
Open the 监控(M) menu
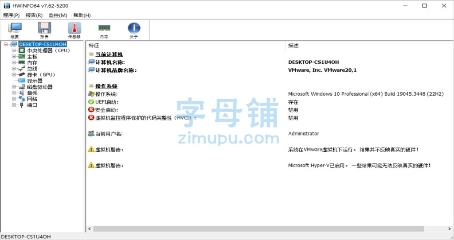(x=58, y=15)
